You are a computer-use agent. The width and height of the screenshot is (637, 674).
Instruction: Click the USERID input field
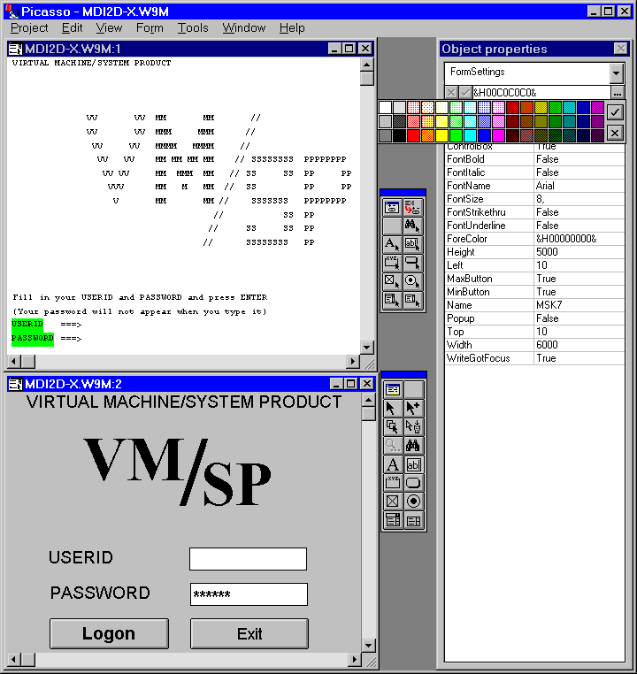click(x=248, y=559)
